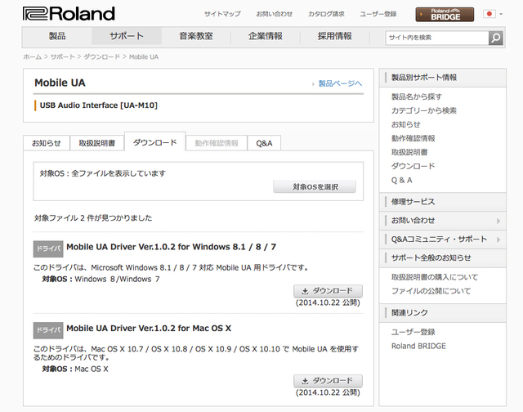The image size is (523, 412).
Task: Open the Roland BRIDGE banner
Action: pyautogui.click(x=445, y=14)
